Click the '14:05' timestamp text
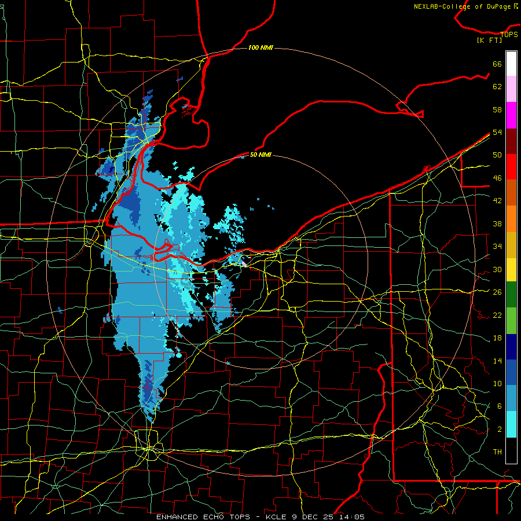 pyautogui.click(x=352, y=517)
